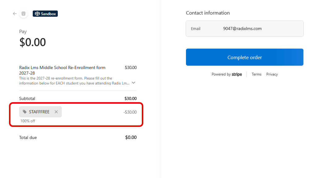Click the Subtotal $30.00 amount
Viewport: 334px width, 178px height.
coord(131,99)
